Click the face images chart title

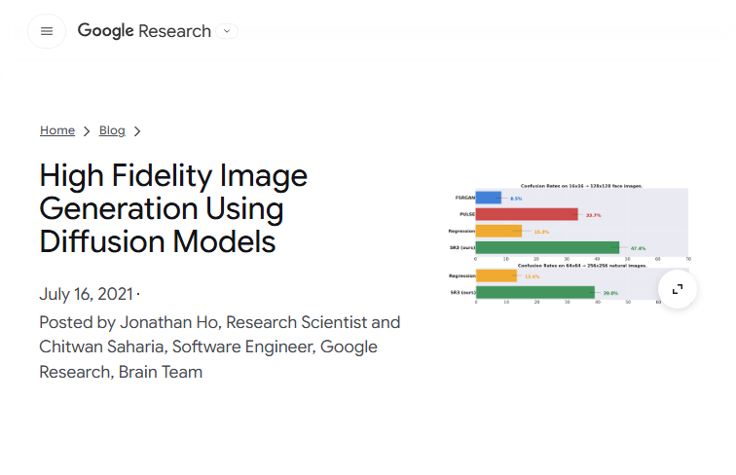click(581, 186)
